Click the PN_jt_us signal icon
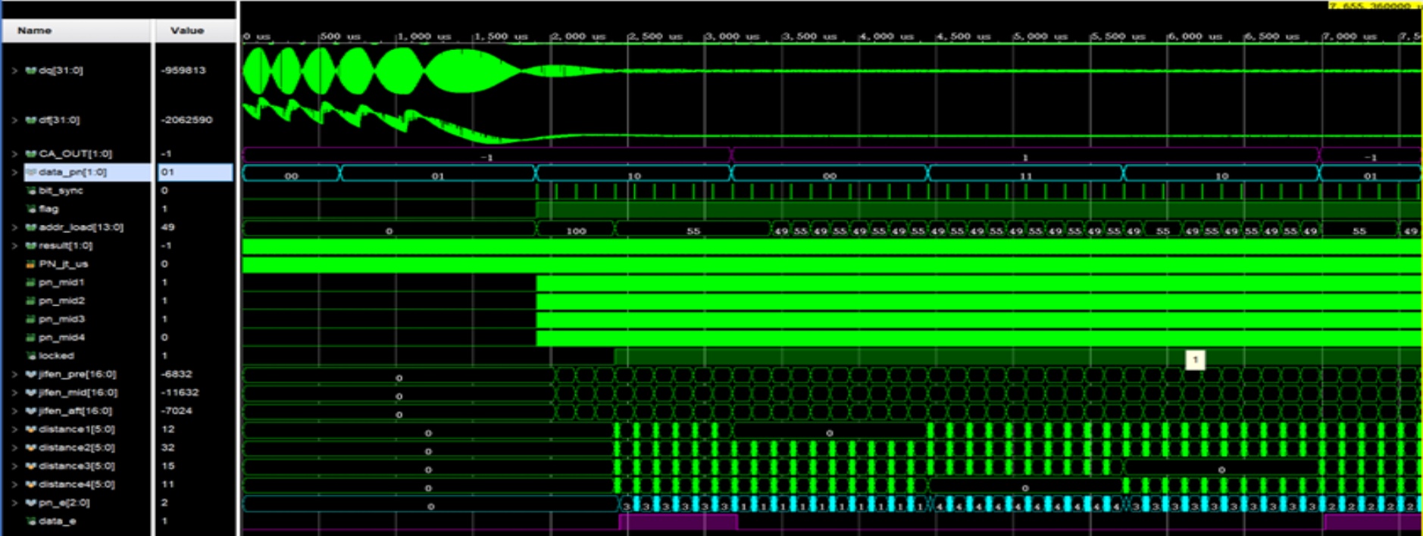Screen dimensions: 1423x536 point(31,264)
